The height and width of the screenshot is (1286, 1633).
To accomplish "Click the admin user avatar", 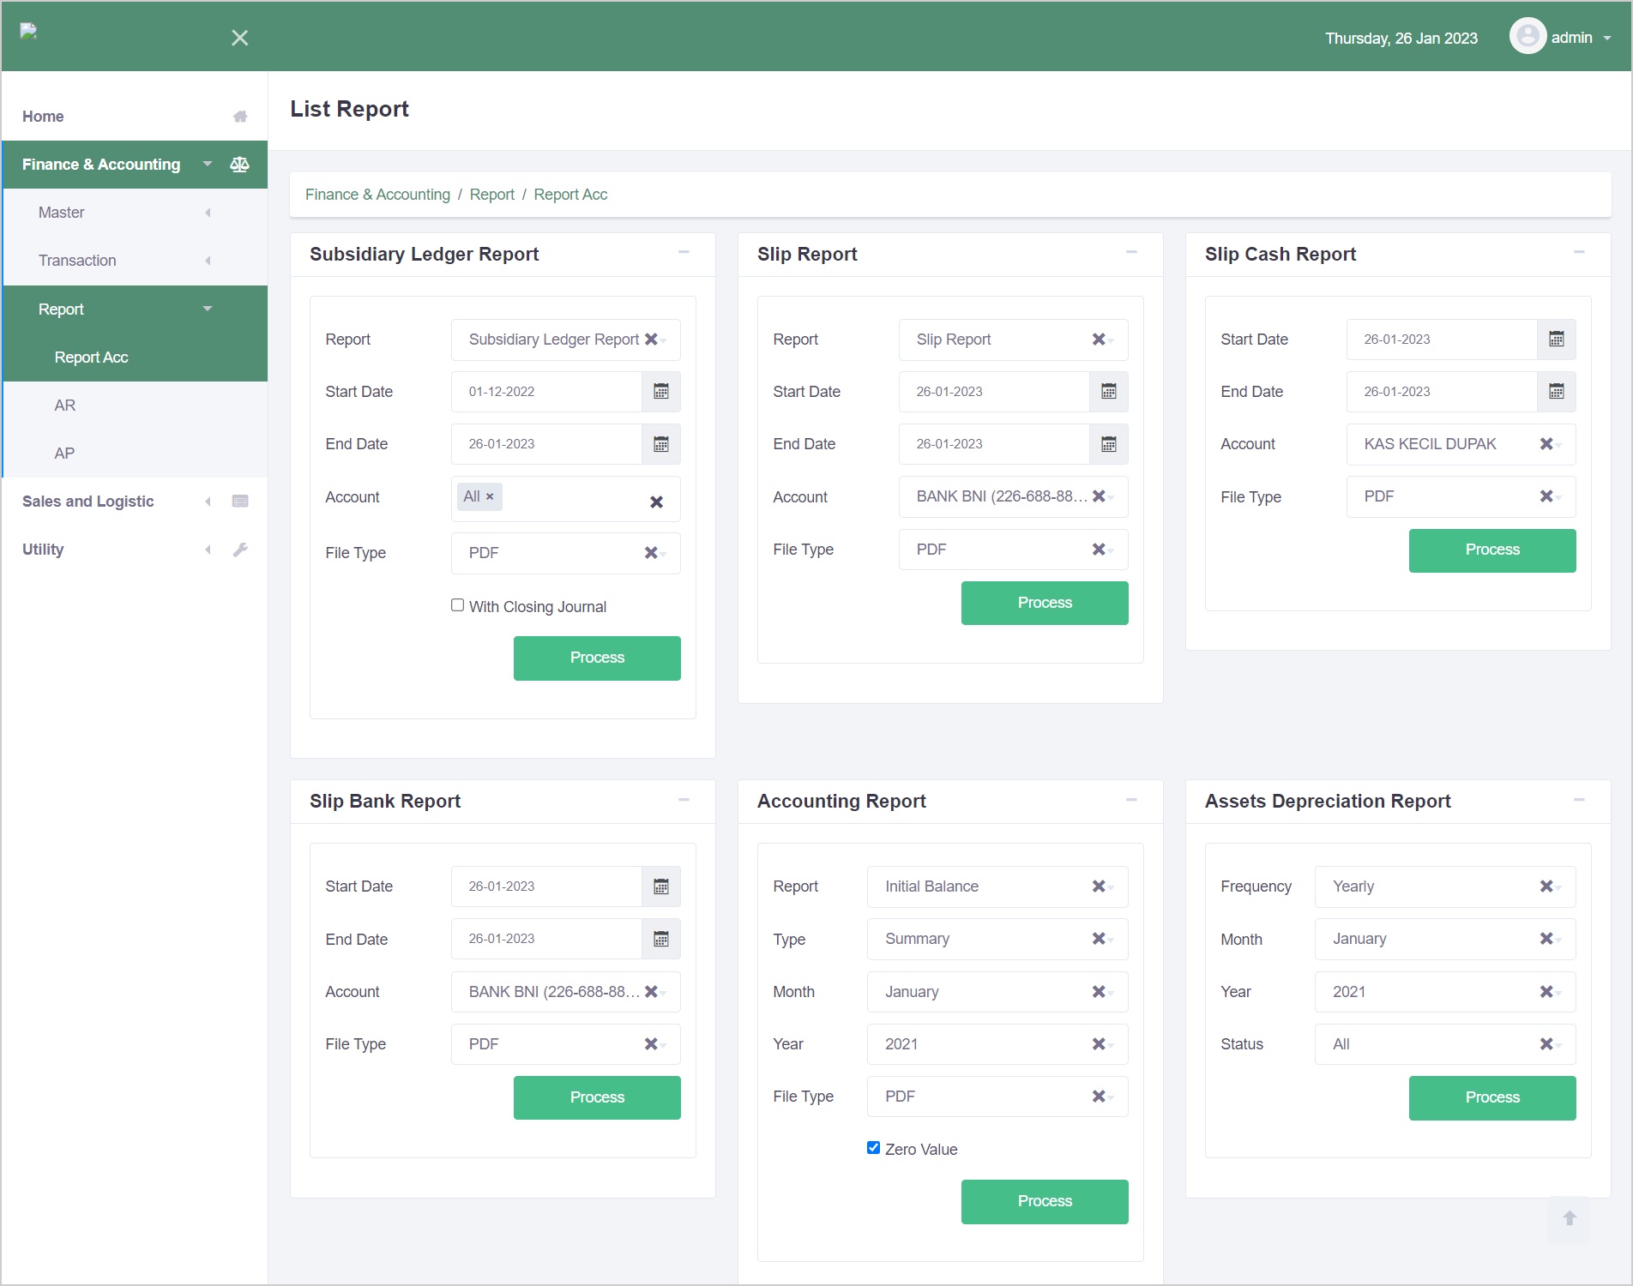I will click(x=1528, y=37).
